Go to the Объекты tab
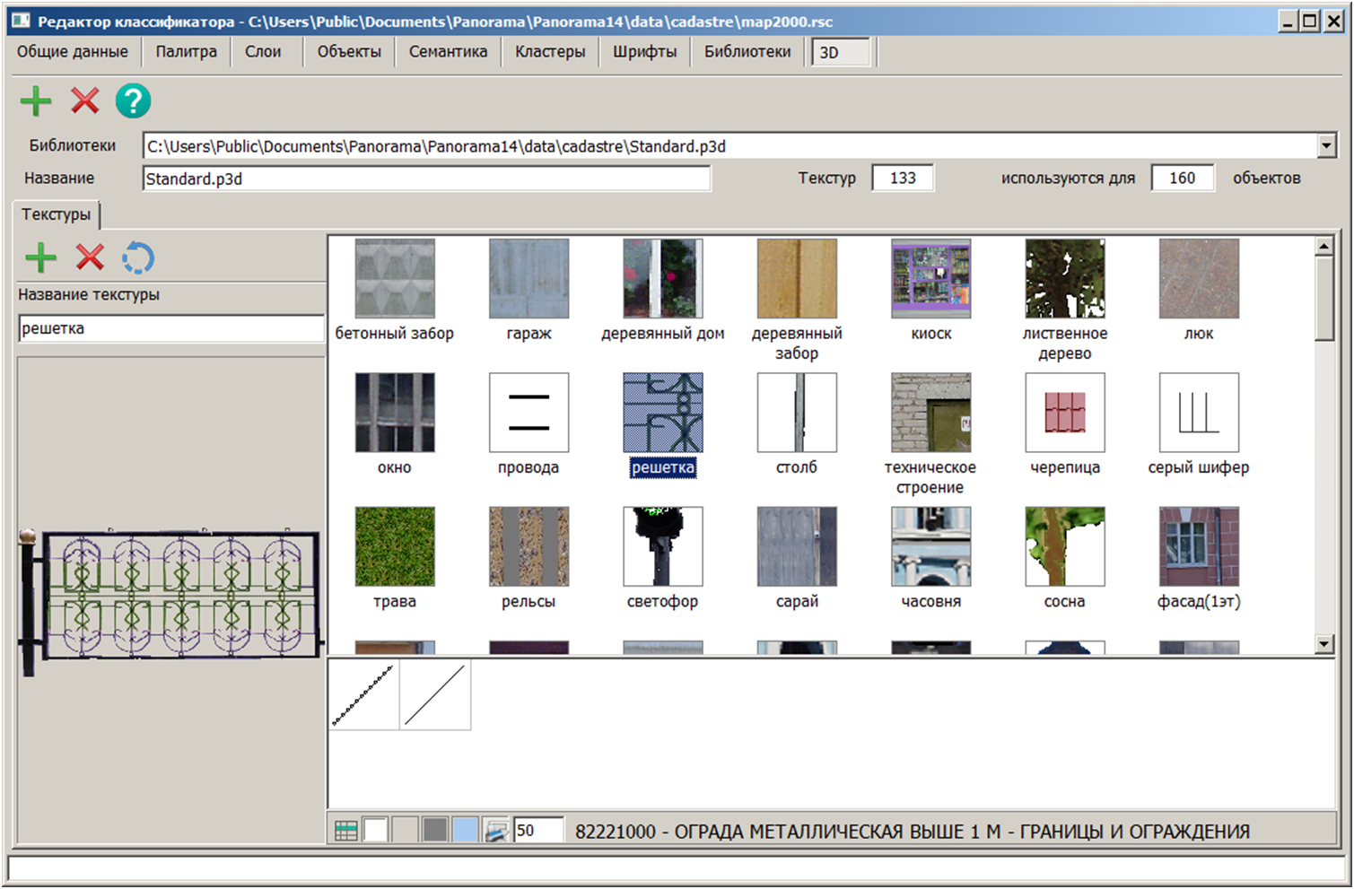This screenshot has width=1354, height=889. pos(349,52)
